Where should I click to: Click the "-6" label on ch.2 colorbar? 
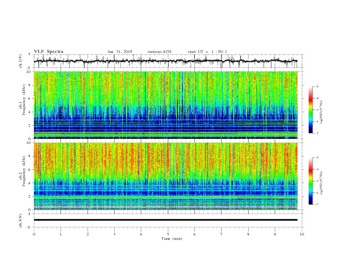(317, 193)
